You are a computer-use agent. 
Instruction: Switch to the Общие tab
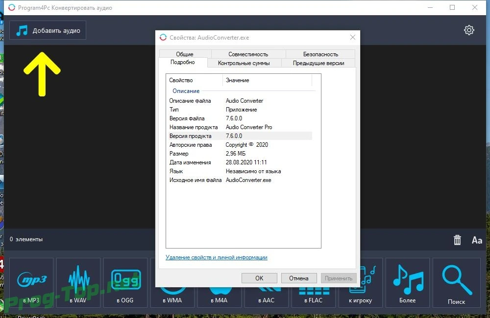coord(185,54)
